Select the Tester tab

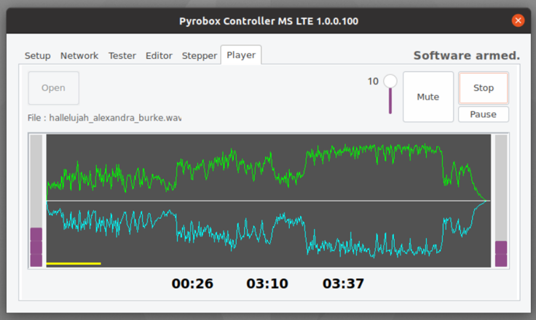point(122,55)
